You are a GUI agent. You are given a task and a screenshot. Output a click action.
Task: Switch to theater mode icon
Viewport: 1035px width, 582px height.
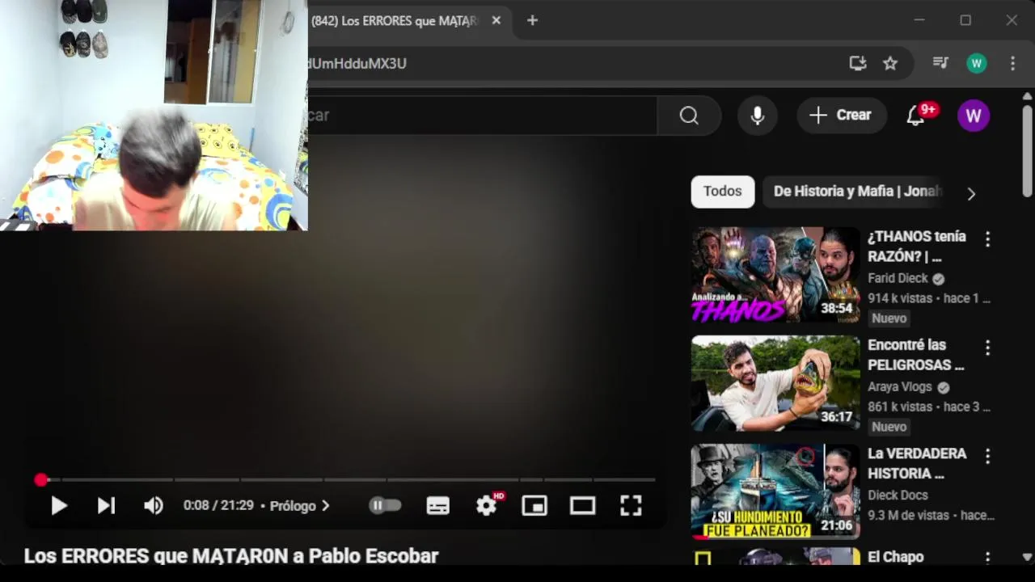coord(582,506)
